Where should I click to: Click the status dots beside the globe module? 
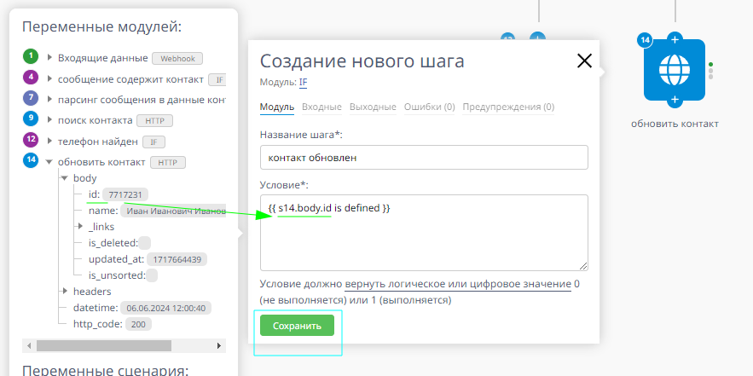[x=710, y=71]
